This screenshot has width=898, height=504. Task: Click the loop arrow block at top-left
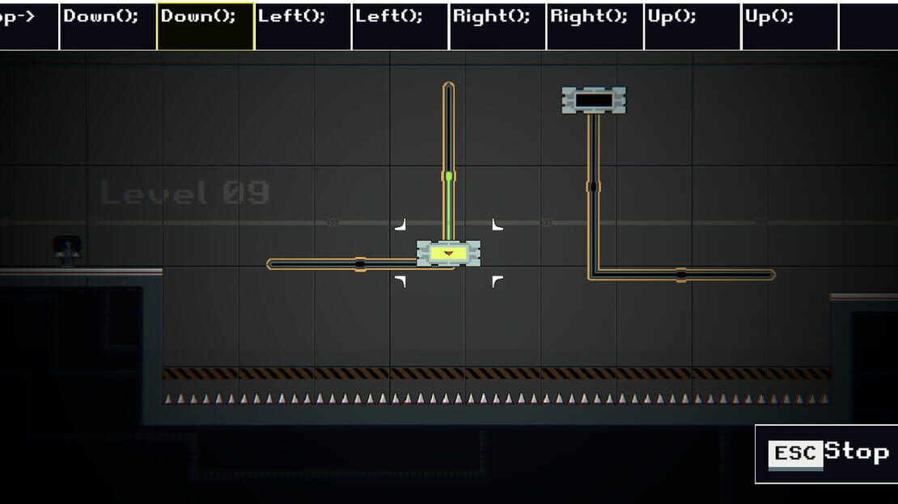click(x=28, y=27)
